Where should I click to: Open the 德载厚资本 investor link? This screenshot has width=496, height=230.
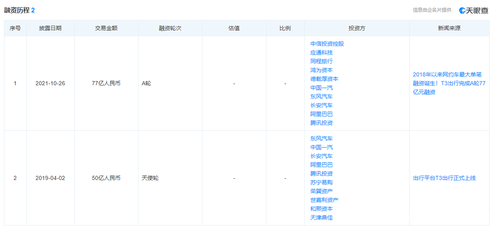point(324,79)
